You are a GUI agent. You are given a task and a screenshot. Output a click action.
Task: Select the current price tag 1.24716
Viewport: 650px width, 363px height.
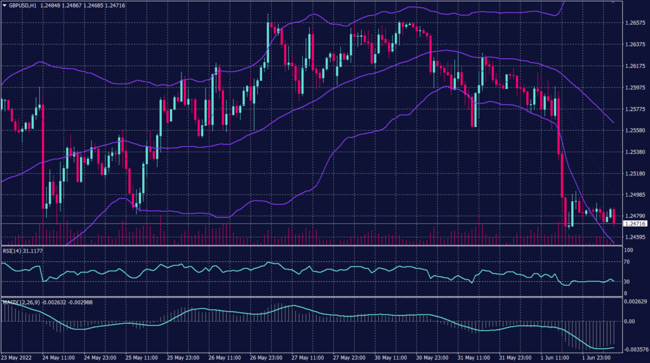pyautogui.click(x=635, y=223)
